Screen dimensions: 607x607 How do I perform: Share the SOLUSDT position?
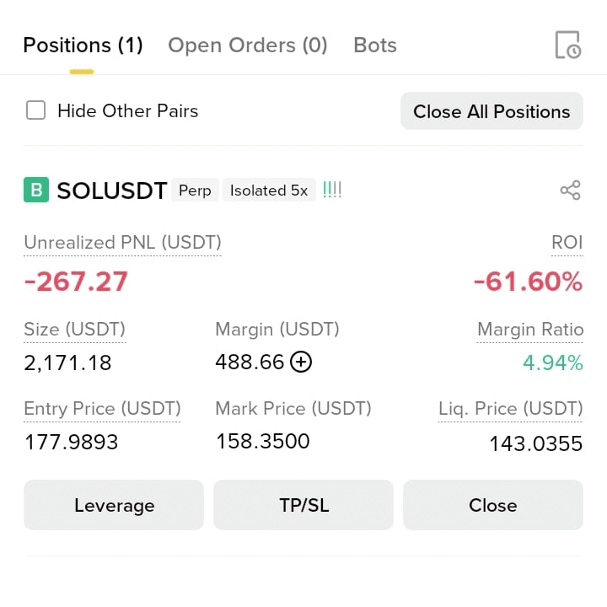click(x=571, y=190)
